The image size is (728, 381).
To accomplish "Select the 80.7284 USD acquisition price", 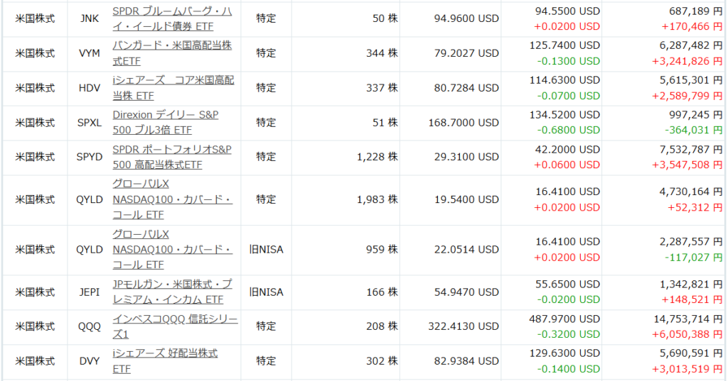I will (466, 88).
